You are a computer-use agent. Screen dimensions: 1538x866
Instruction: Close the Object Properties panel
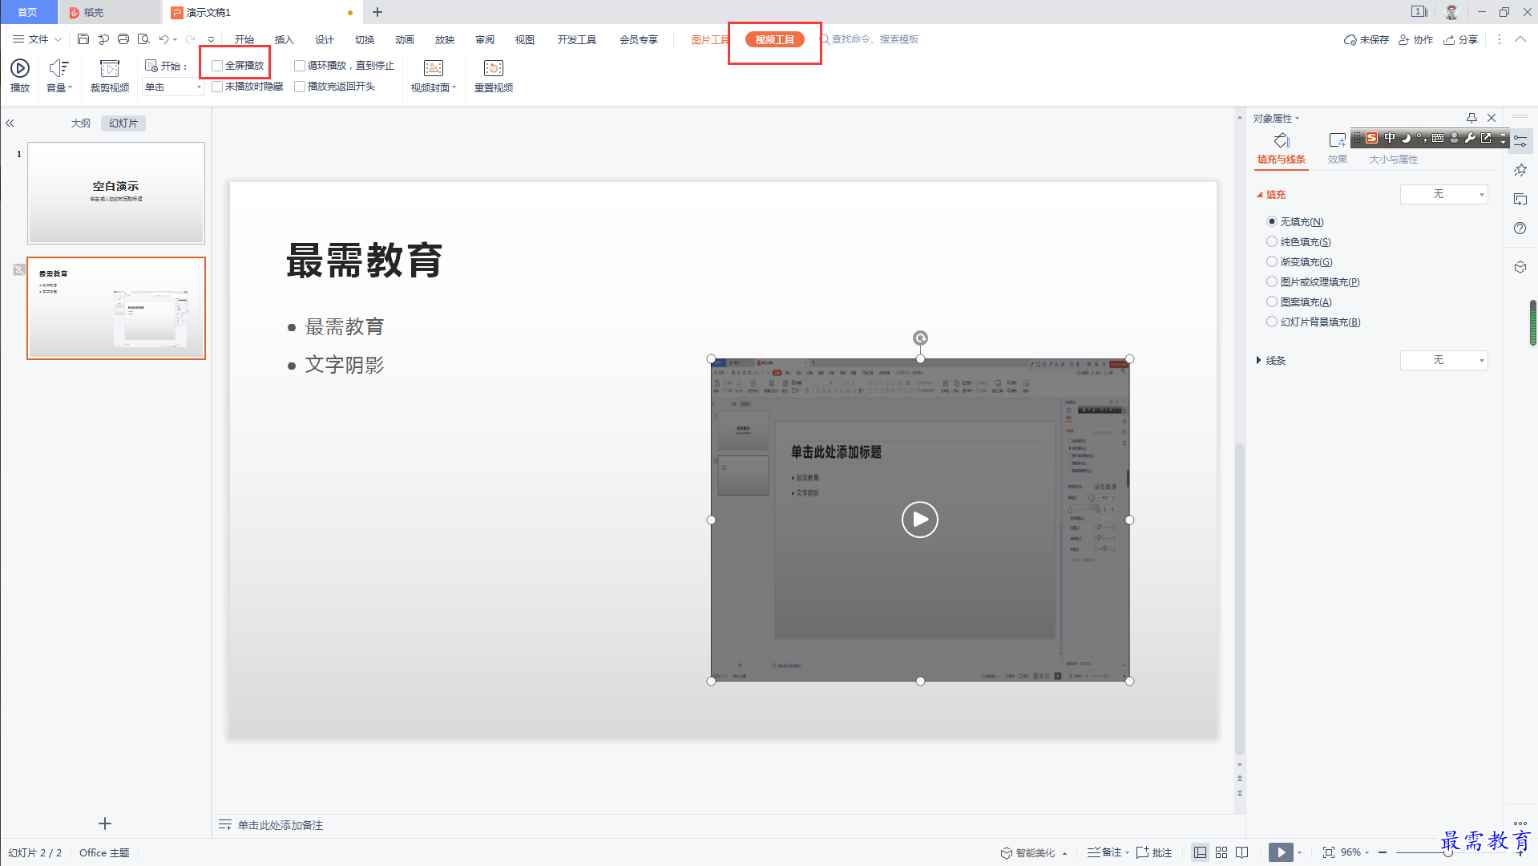[1492, 118]
